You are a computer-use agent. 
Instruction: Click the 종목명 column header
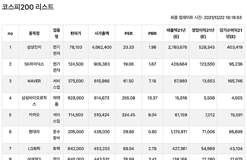(34, 33)
